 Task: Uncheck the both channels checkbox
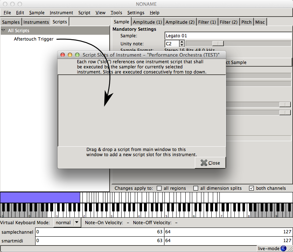pos(252,188)
